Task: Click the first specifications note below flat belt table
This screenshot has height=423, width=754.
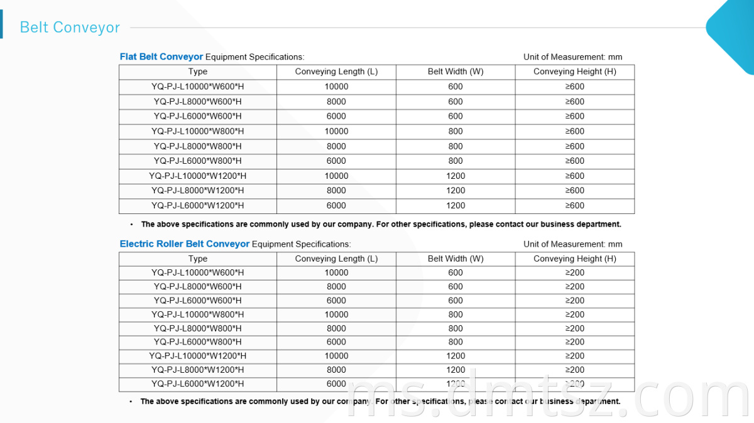Action: click(381, 224)
